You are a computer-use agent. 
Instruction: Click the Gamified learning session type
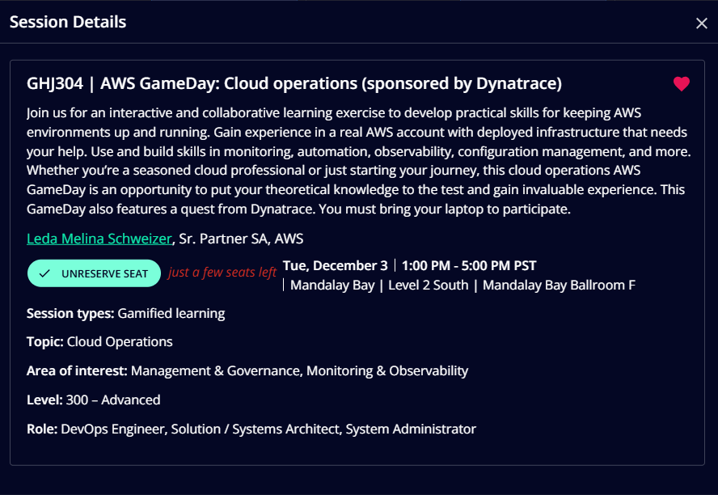pyautogui.click(x=171, y=314)
